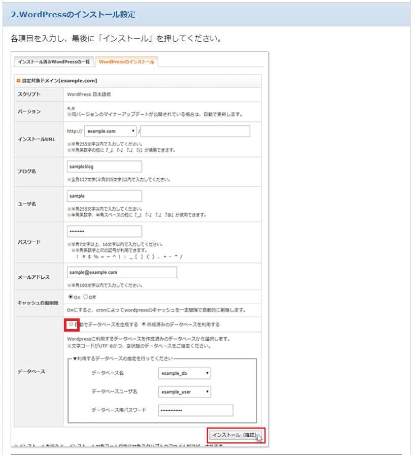The width and height of the screenshot is (413, 455).
Task: Expand the xsample_user database user dropdown
Action: 184,392
